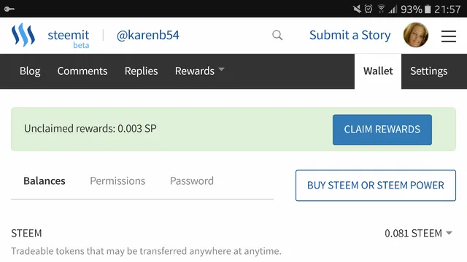Click BUY STEEM OR STEEM POWER button
The image size is (467, 262).
376,186
